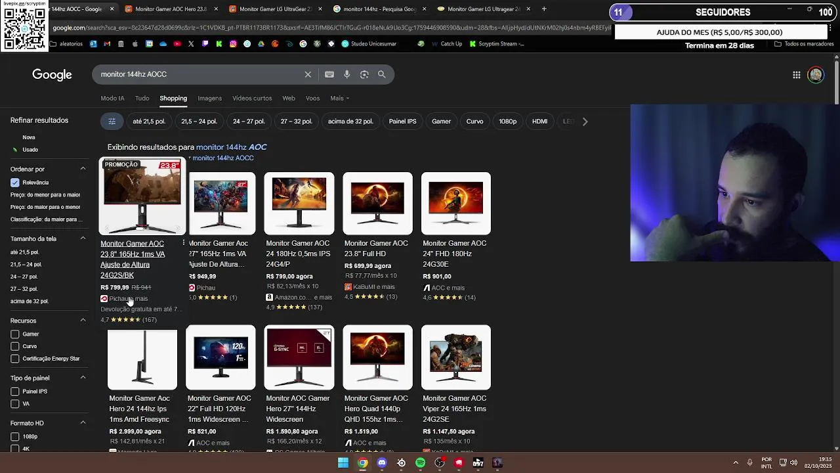Viewport: 840px width, 473px height.
Task: Start voice search with the microphone icon
Action: click(347, 74)
